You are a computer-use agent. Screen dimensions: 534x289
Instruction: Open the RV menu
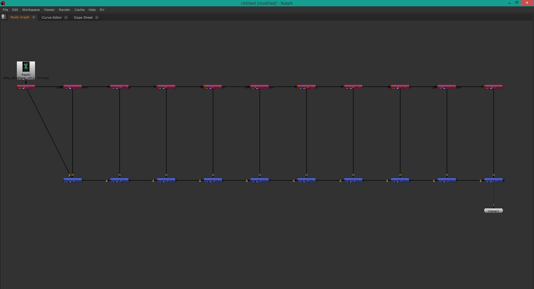(x=102, y=10)
